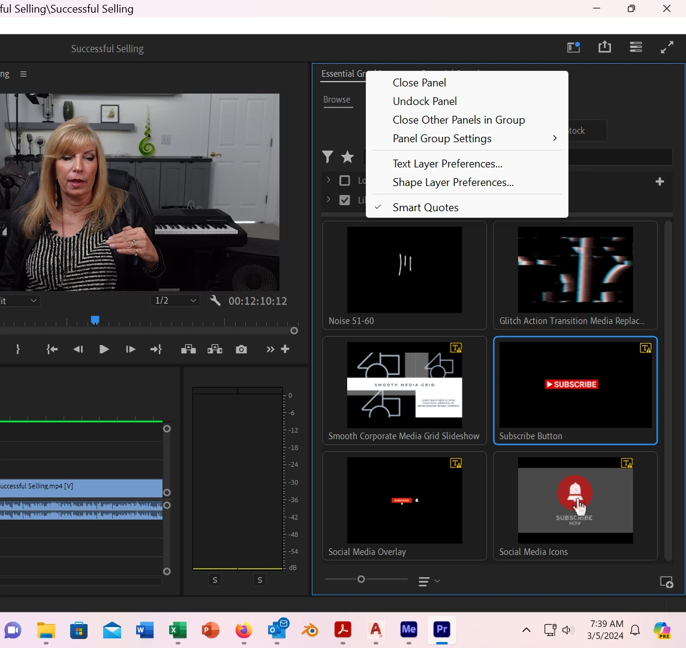Step back one frame
Image resolution: width=686 pixels, height=648 pixels.
coord(78,349)
